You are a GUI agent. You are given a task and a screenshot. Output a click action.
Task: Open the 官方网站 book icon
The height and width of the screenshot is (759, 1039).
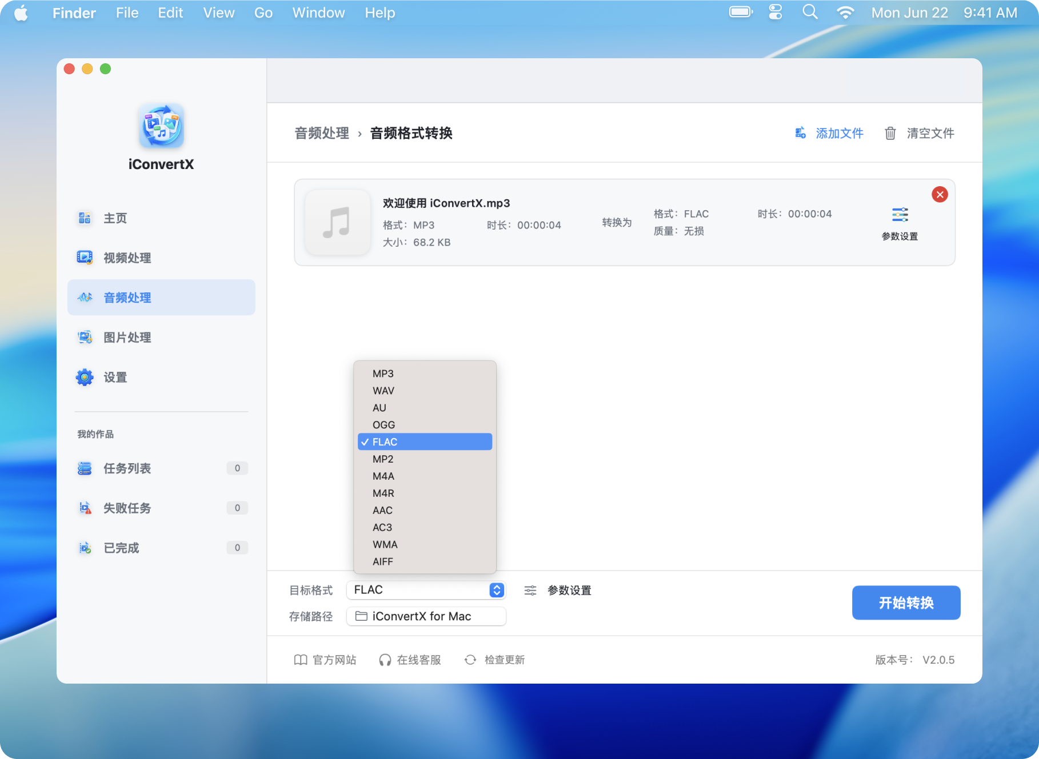[x=301, y=660]
